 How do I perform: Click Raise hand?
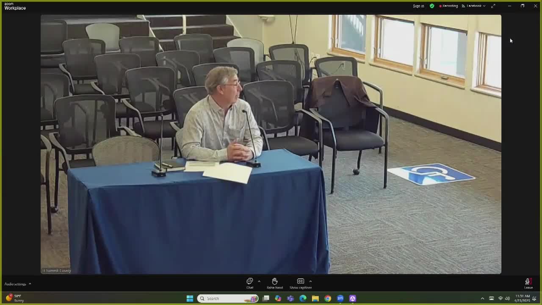275,283
